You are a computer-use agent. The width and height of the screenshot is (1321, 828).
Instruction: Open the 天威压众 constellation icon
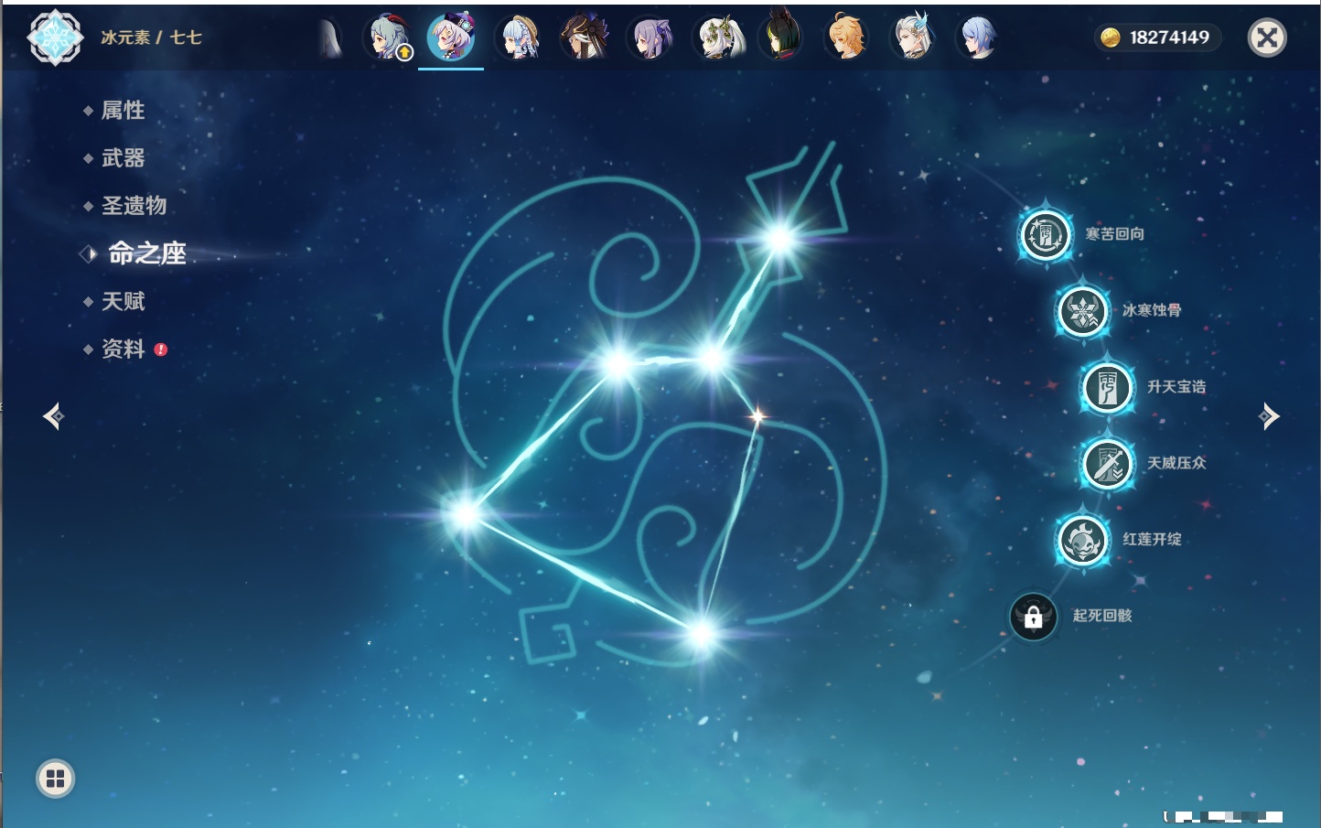(1108, 463)
